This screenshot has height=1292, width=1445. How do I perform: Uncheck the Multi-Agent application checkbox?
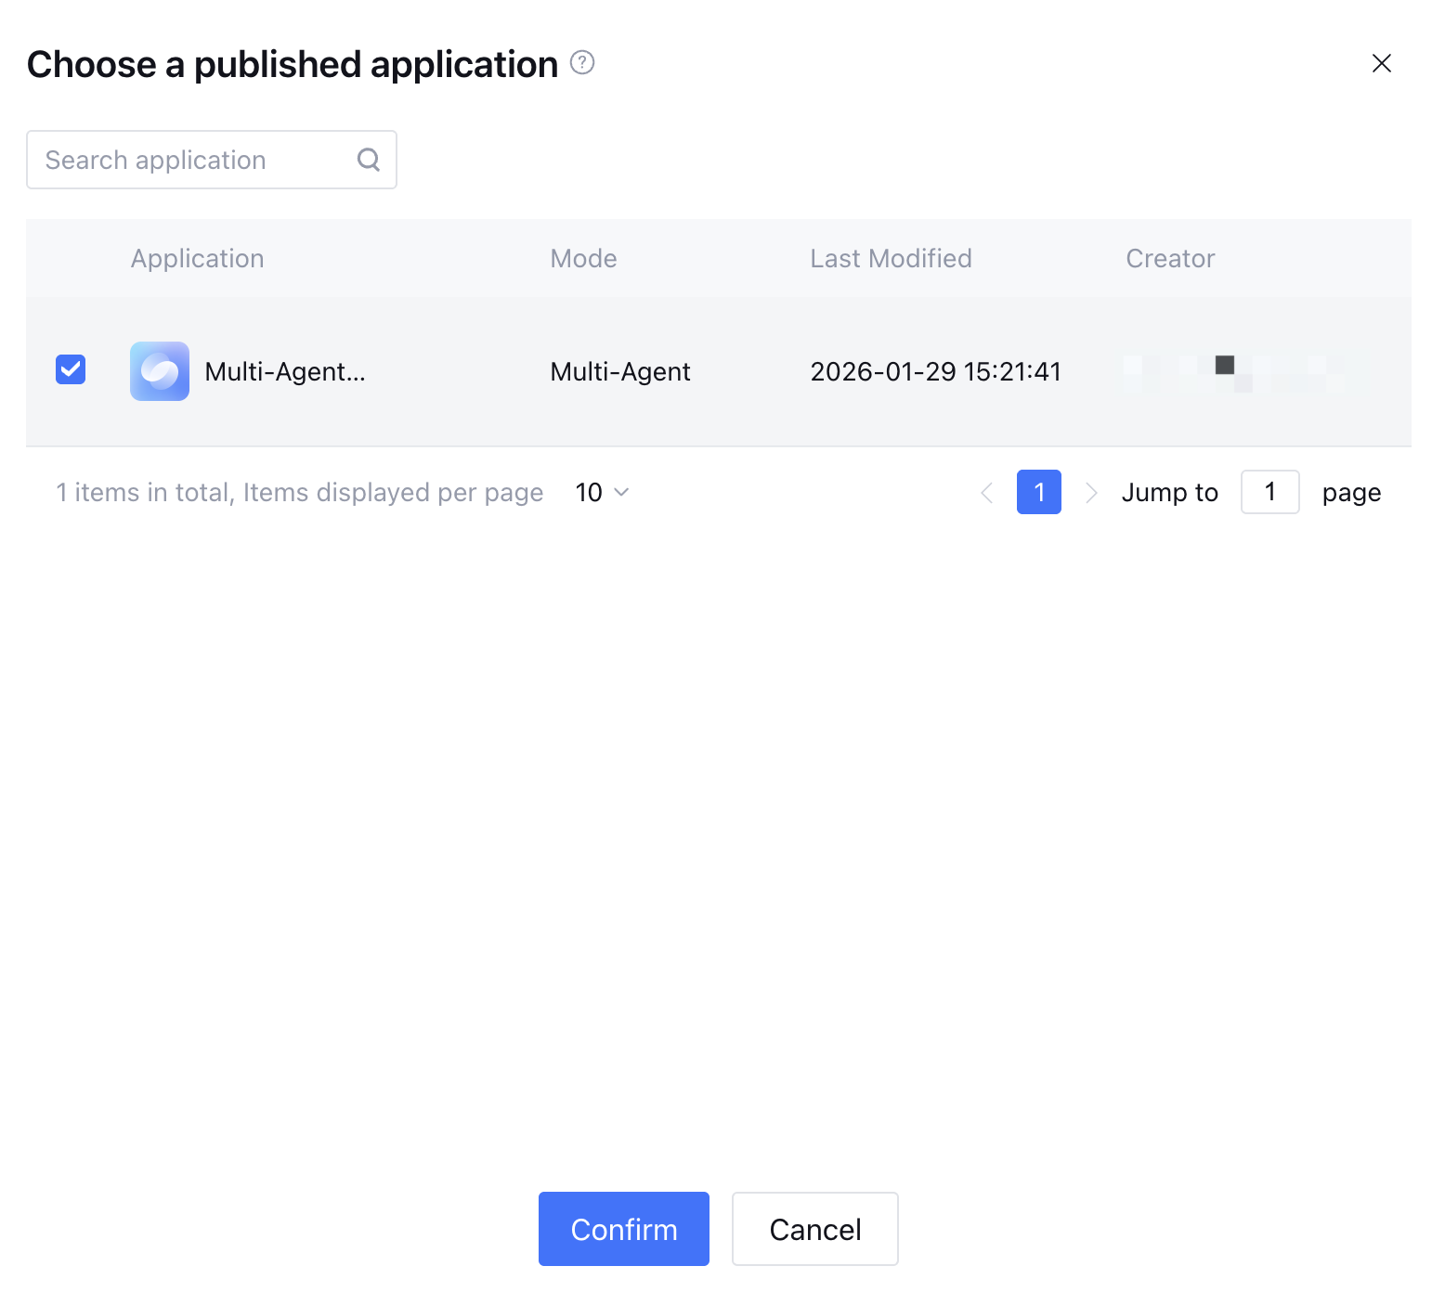point(71,369)
